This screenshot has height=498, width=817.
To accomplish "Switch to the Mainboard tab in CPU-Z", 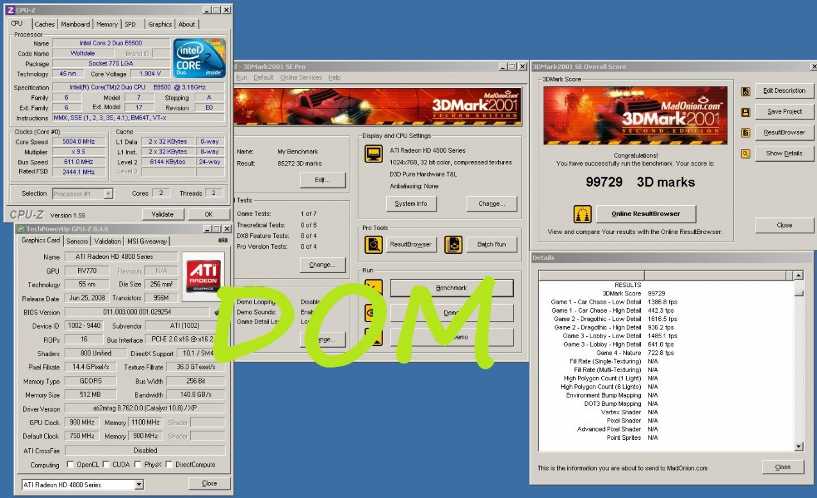I will point(75,24).
